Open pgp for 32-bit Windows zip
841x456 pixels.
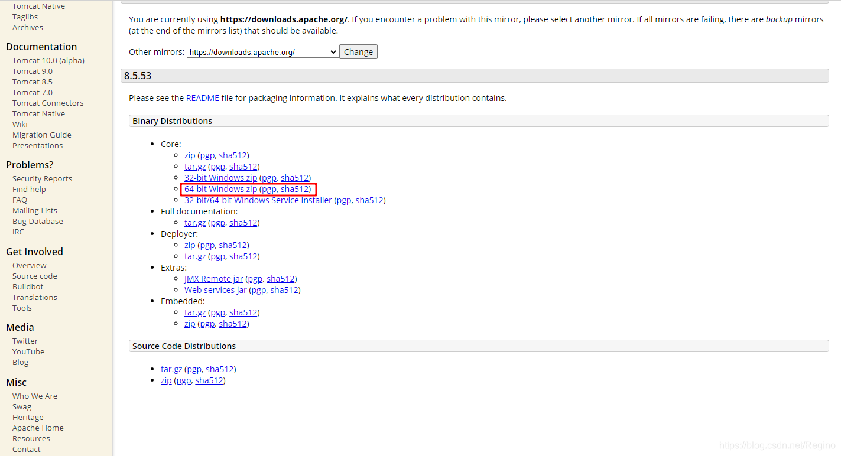(269, 178)
